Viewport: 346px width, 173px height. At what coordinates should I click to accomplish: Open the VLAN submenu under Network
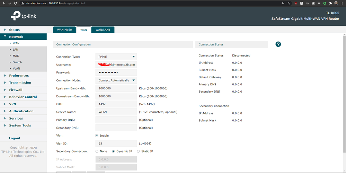click(x=16, y=68)
